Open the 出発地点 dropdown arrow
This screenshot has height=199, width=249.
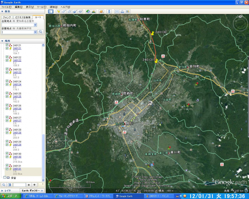36,25
